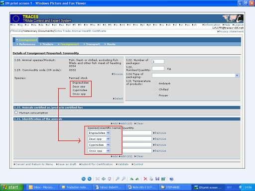Open the Privacy statement link
Viewport: 255px width, 191px height.
(231, 31)
